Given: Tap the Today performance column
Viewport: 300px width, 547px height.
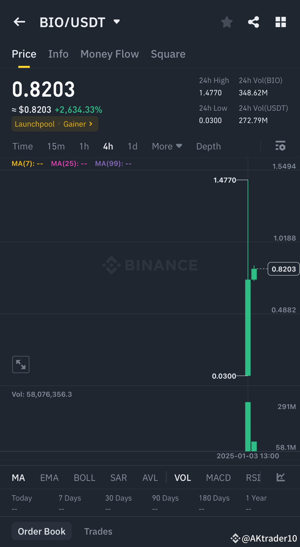Looking at the screenshot, I should pos(22,503).
